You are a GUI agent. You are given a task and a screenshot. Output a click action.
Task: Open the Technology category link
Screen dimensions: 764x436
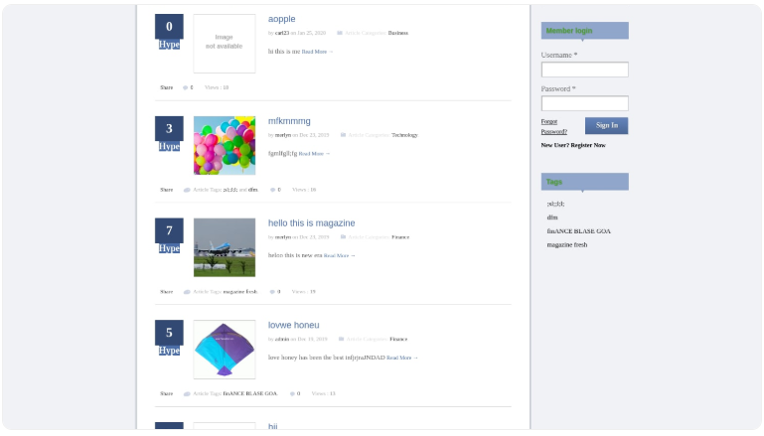pyautogui.click(x=405, y=135)
